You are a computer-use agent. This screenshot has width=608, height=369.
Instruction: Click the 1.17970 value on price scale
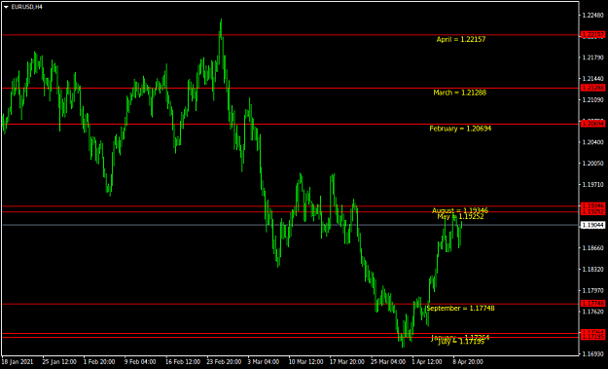592,290
